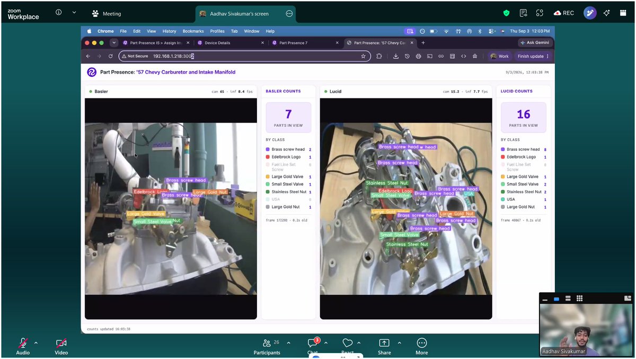Click the Edelbrock Logo red swatch in Lucid counts
636x359 pixels.
(503, 157)
